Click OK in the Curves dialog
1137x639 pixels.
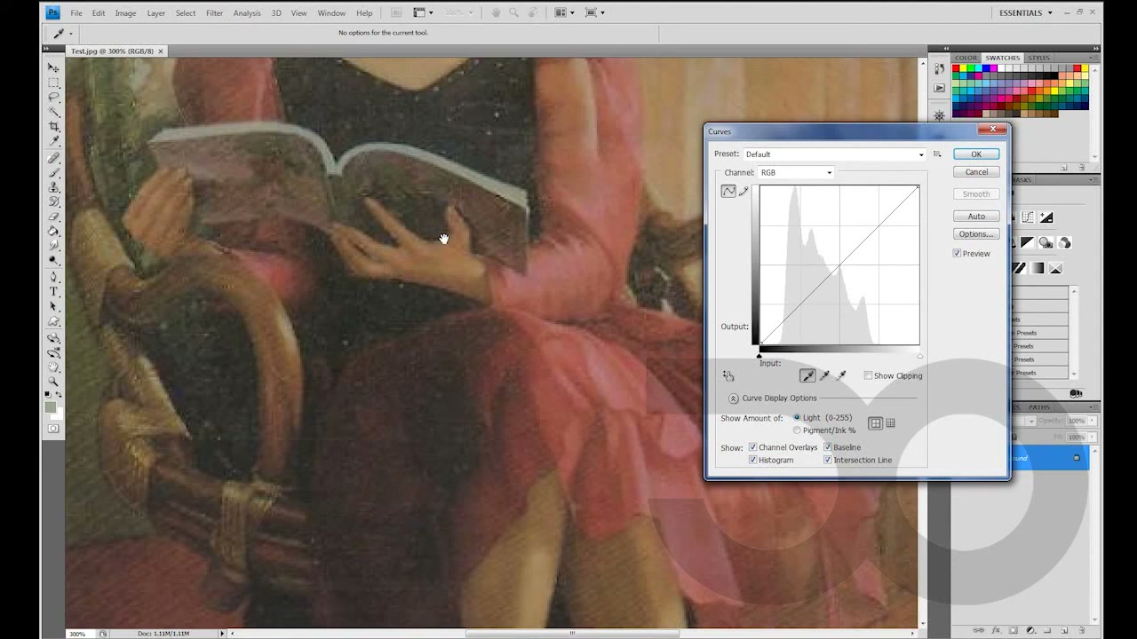(976, 154)
